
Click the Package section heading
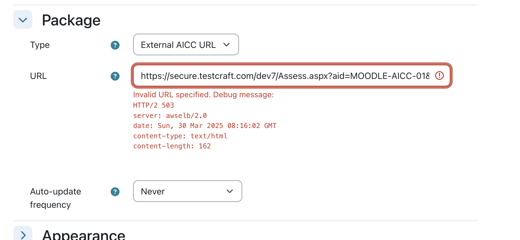click(x=71, y=20)
